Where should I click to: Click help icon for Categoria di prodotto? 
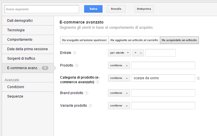98,82
